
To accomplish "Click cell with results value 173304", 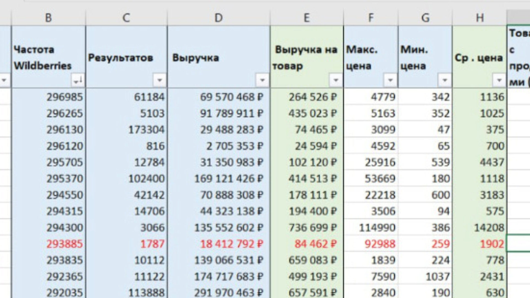I will pos(146,130).
